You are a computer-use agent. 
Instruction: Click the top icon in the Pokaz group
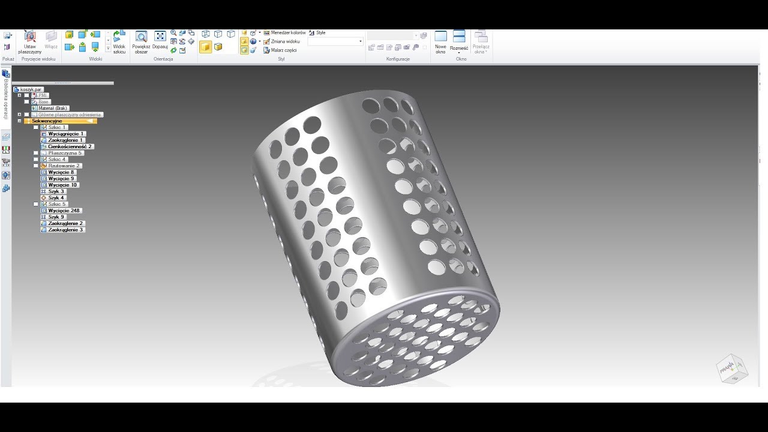[7, 36]
